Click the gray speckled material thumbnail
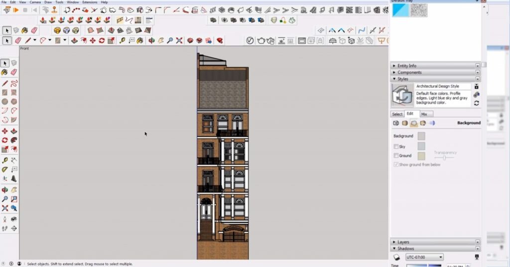This screenshot has width=510, height=267. 418,10
